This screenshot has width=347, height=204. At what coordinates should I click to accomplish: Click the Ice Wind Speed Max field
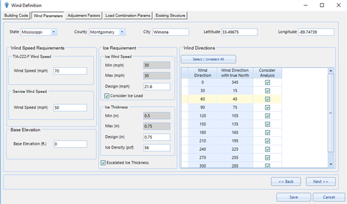(x=156, y=76)
